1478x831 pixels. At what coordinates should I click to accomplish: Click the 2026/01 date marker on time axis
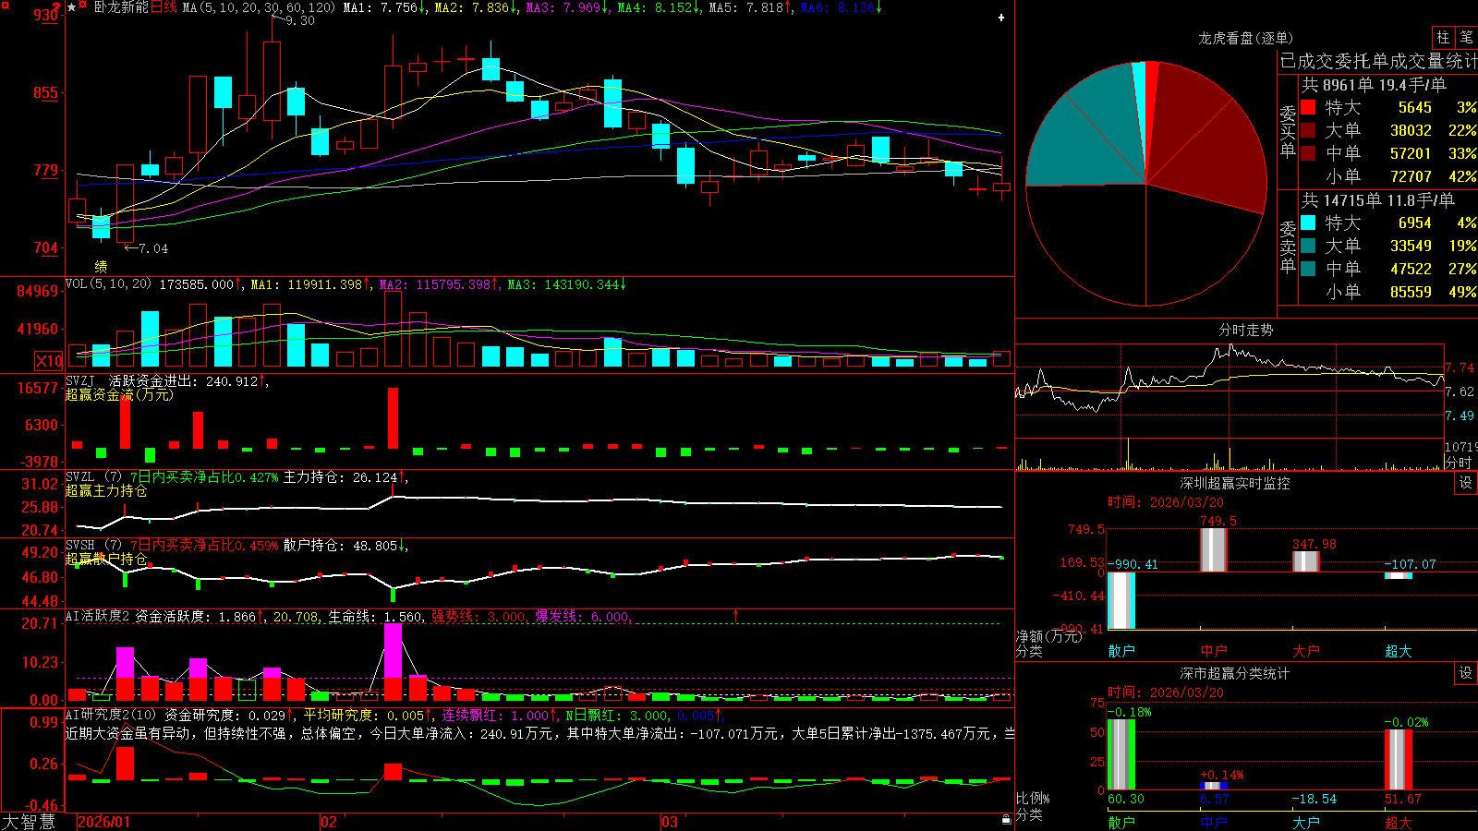[104, 822]
